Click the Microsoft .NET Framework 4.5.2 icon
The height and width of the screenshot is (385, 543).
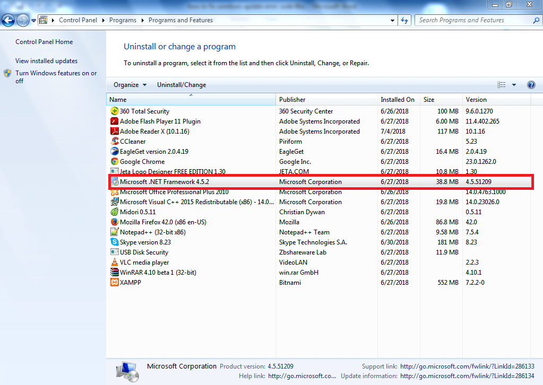[114, 181]
